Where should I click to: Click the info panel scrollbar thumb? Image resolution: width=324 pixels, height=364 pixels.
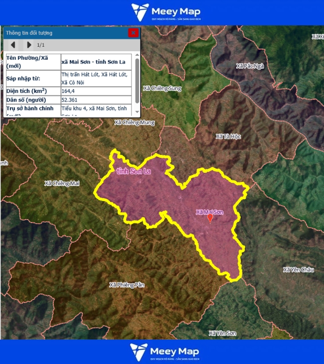tap(137, 79)
